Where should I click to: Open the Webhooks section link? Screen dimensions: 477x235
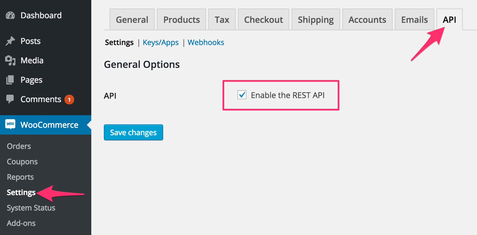206,42
